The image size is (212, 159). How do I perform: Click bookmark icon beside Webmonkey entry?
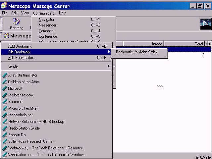[5, 148]
